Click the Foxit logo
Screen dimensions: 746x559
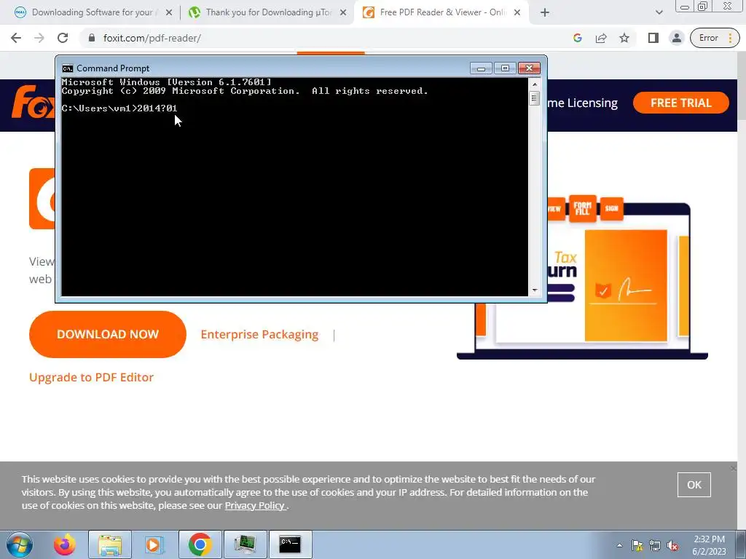coord(32,102)
